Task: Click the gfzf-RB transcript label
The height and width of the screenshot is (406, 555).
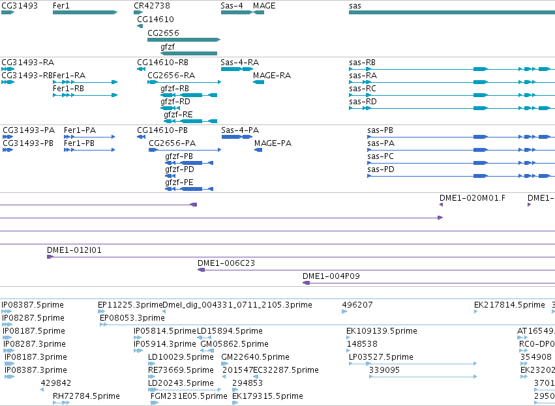Action: click(x=175, y=89)
